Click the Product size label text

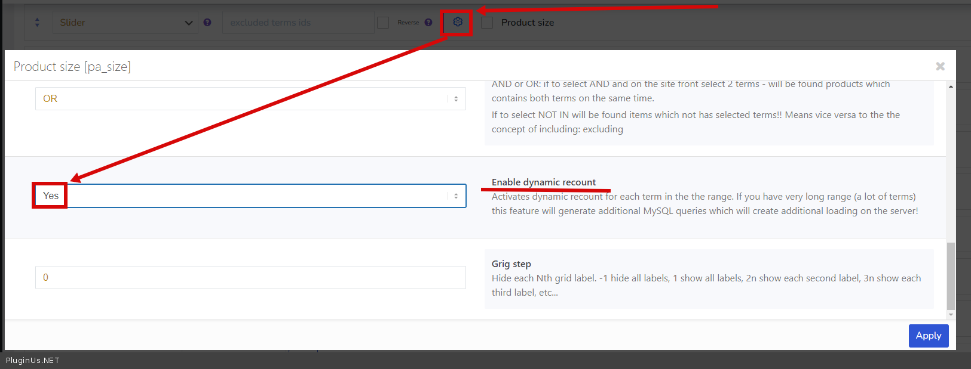[x=527, y=23]
